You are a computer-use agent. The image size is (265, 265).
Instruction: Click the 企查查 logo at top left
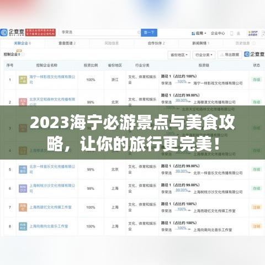12,33
